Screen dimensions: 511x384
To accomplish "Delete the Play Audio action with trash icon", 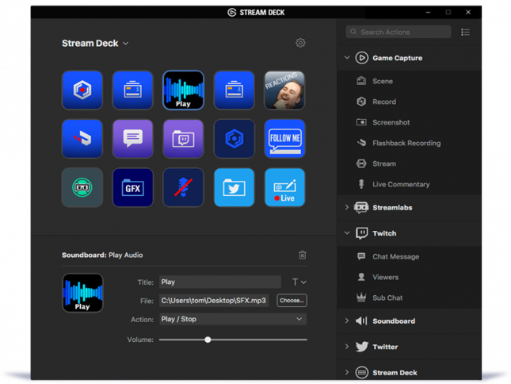I will pos(303,255).
